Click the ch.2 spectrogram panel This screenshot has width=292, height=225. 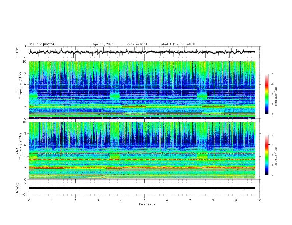tap(142, 151)
